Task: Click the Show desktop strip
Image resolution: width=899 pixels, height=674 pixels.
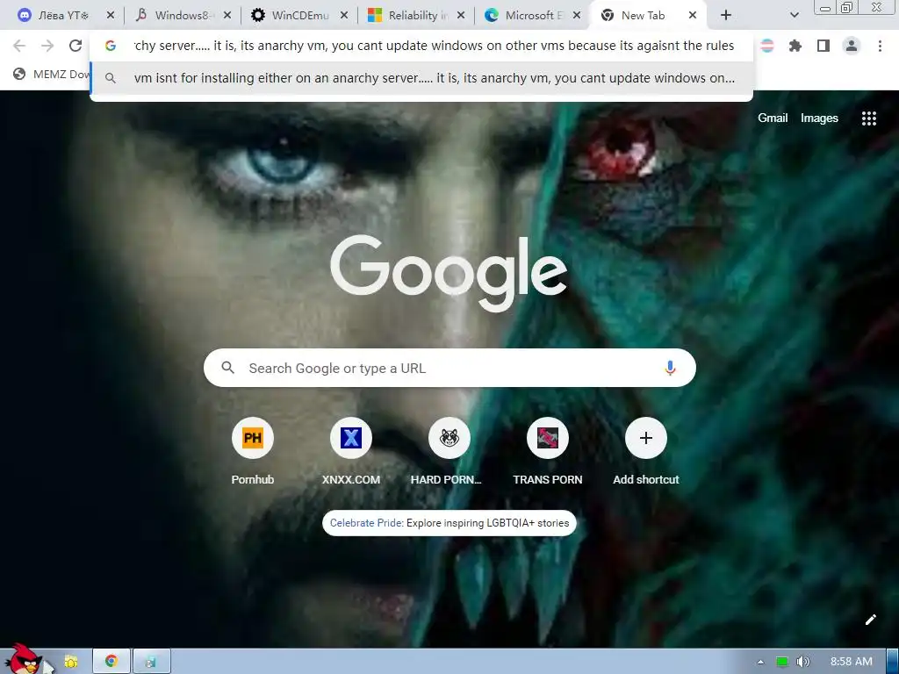Action: (x=892, y=662)
